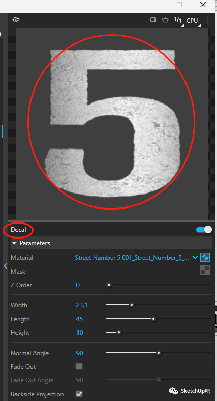Click the Normal Angle value 90
This screenshot has width=217, height=401.
(80, 353)
